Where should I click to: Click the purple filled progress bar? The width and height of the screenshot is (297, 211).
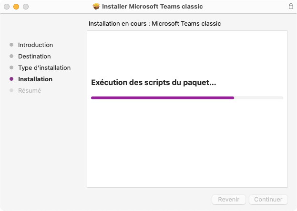[163, 98]
